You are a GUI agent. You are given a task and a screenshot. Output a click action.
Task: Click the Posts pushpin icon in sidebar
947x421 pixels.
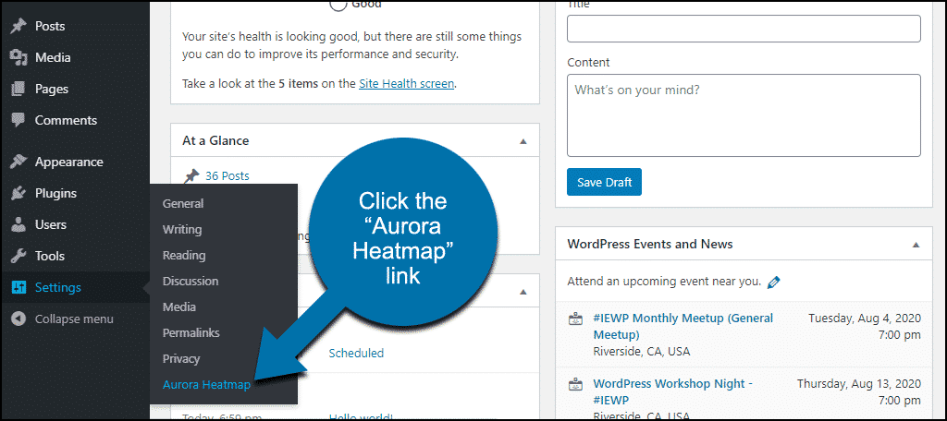coord(18,27)
